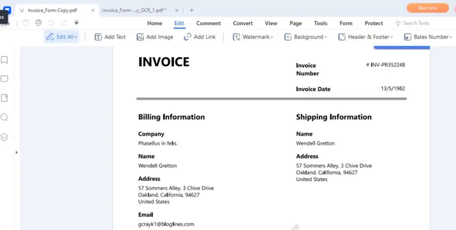This screenshot has width=456, height=230.
Task: Open the search magnifier in sidebar
Action: coord(4,117)
